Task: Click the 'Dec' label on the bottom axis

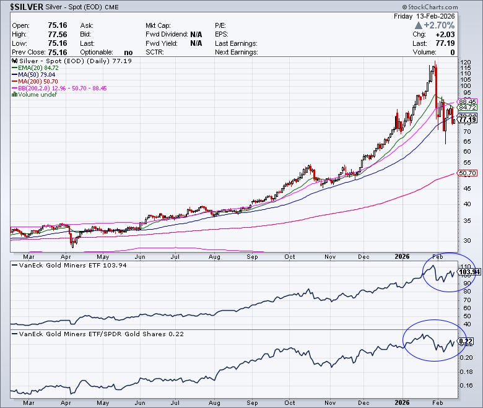Action: 363,402
